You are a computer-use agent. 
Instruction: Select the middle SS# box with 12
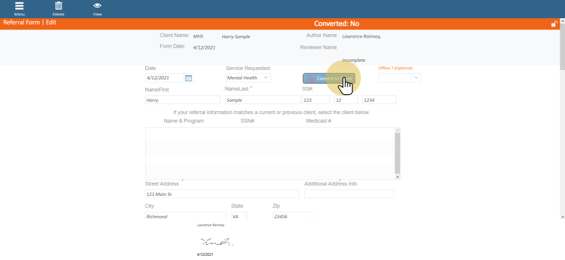[x=345, y=100]
